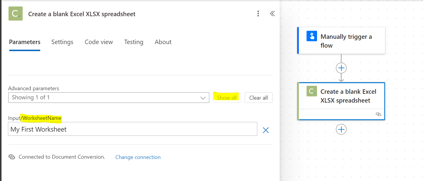This screenshot has height=181, width=423.
Task: Open the About tab
Action: click(x=163, y=42)
